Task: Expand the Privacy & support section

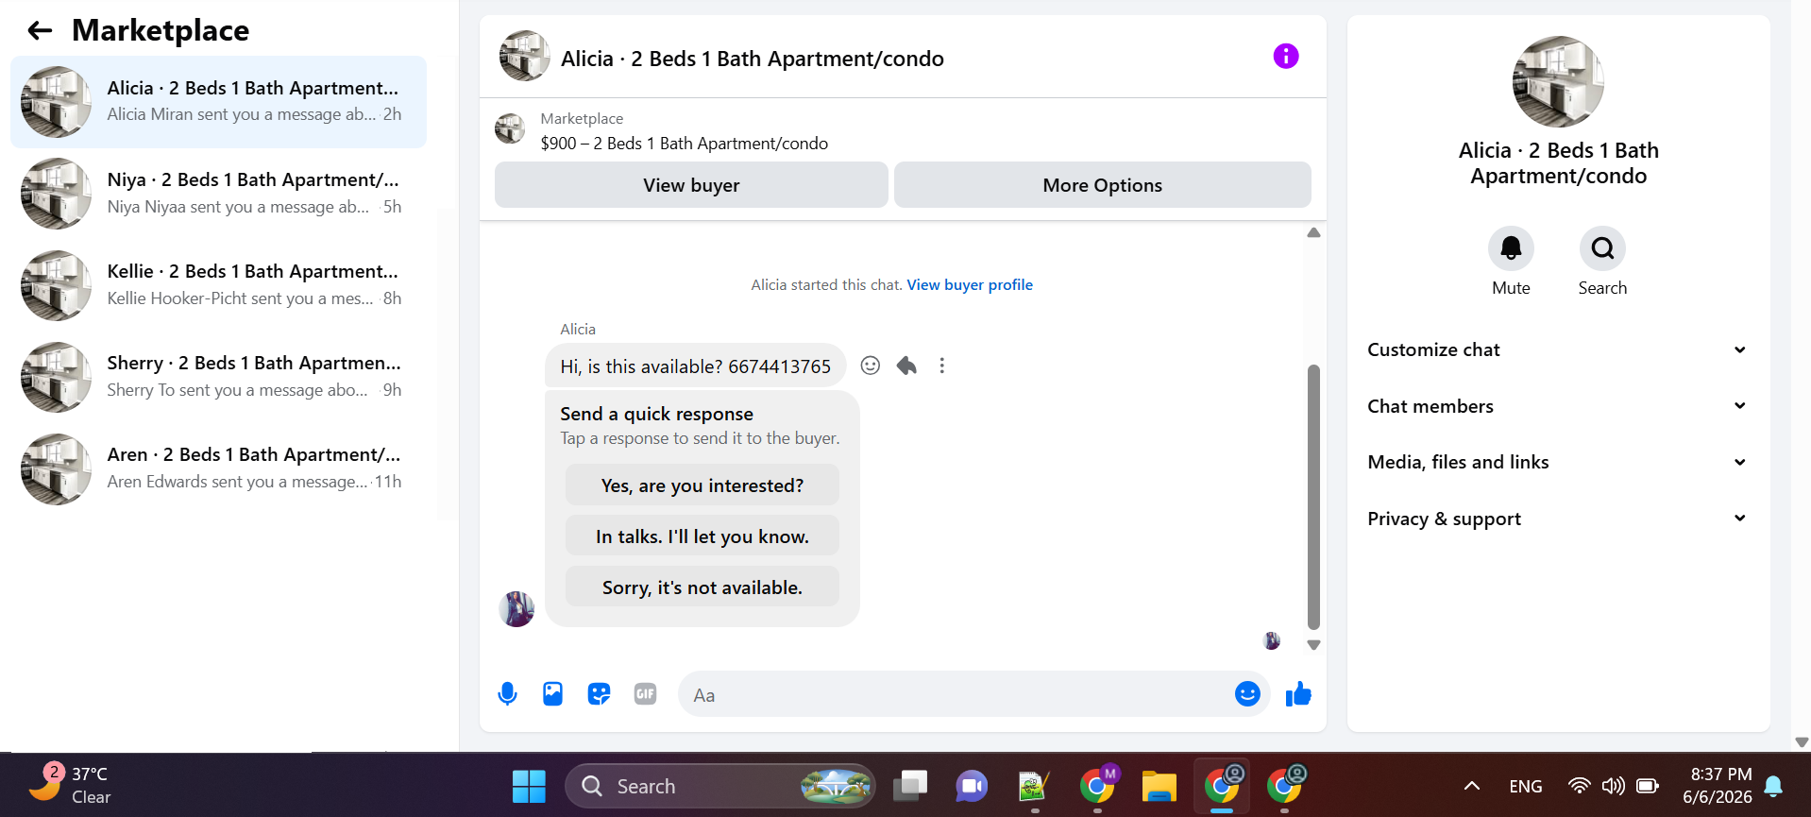Action: point(1557,519)
